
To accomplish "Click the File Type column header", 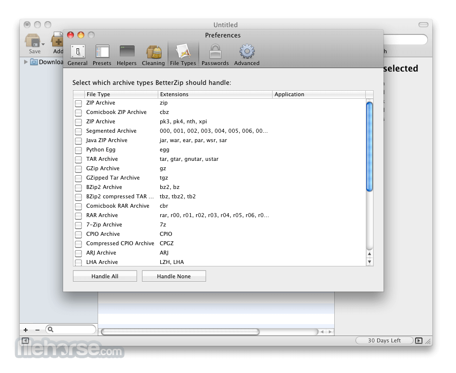I will pyautogui.click(x=121, y=94).
